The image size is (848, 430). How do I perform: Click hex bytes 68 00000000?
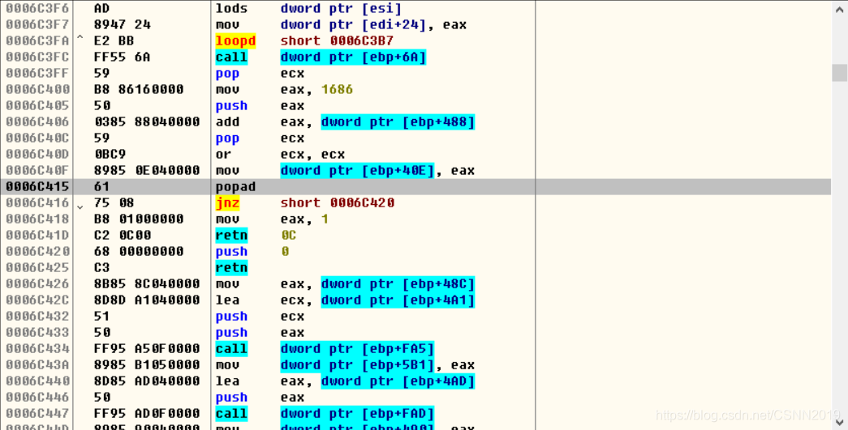tap(139, 251)
